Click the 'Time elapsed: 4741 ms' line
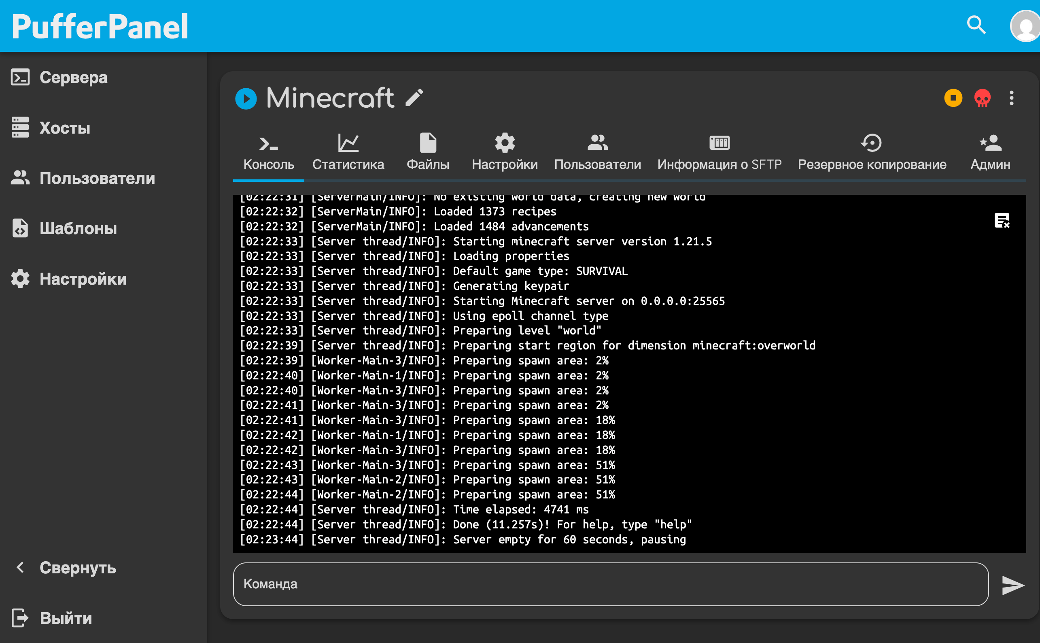The width and height of the screenshot is (1040, 643). 414,509
